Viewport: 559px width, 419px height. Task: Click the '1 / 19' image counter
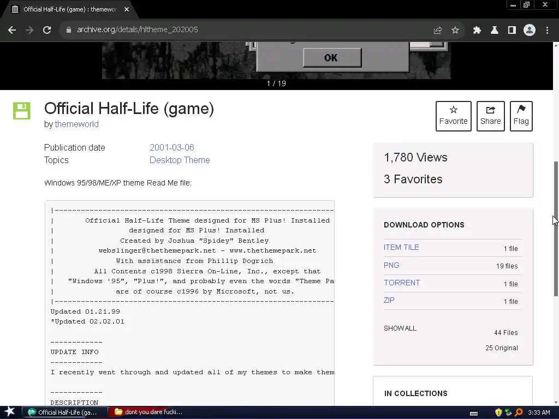[x=276, y=83]
